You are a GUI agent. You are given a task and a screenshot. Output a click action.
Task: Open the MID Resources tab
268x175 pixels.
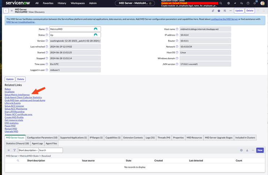click(x=194, y=138)
